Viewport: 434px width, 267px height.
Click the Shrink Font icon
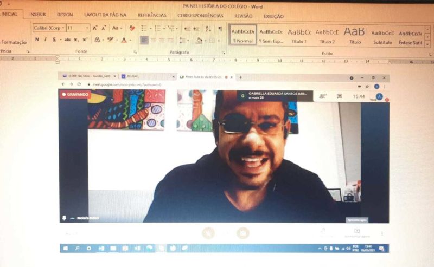pyautogui.click(x=105, y=28)
